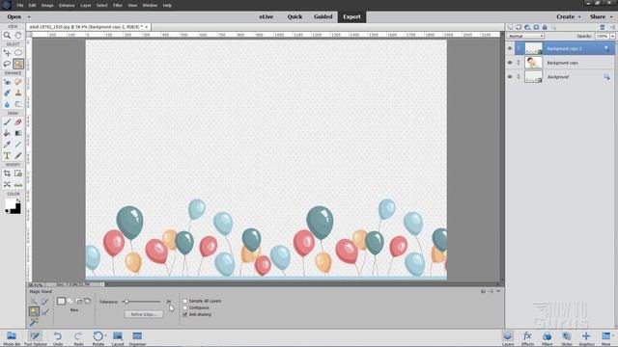Select the Custom Shape line tool

click(18, 145)
